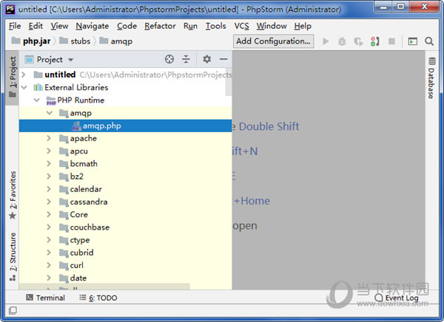This screenshot has width=444, height=322.
Task: Click the Listen for PHP Debug Connections icon
Action: [x=375, y=41]
